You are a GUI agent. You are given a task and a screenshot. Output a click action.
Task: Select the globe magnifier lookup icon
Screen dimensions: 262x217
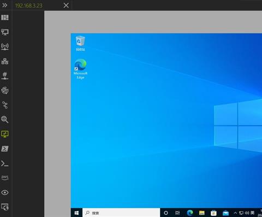click(5, 120)
